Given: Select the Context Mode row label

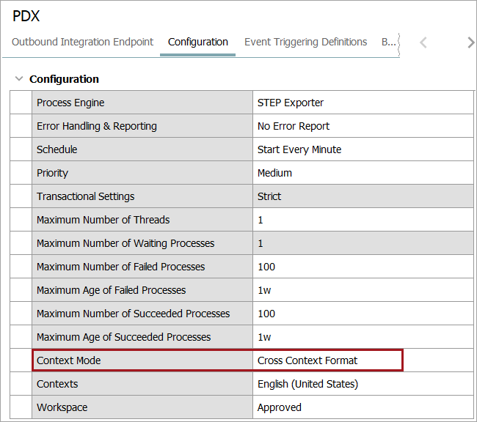Looking at the screenshot, I should tap(69, 360).
